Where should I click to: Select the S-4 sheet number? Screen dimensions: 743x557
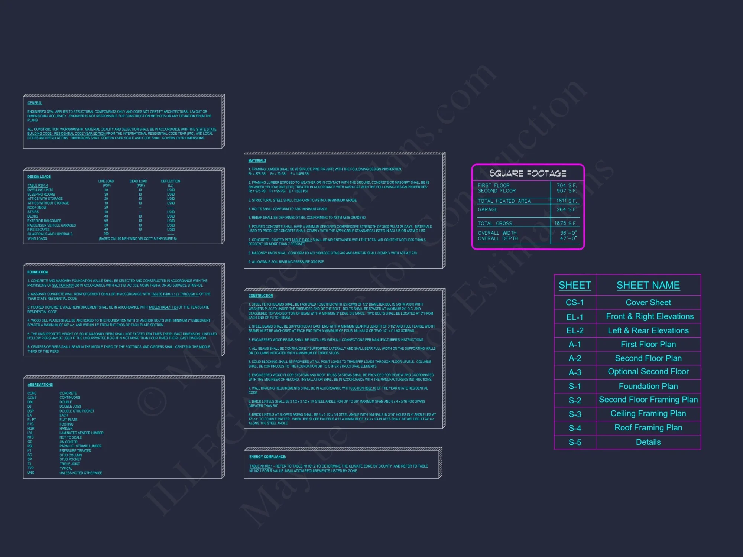pyautogui.click(x=574, y=428)
